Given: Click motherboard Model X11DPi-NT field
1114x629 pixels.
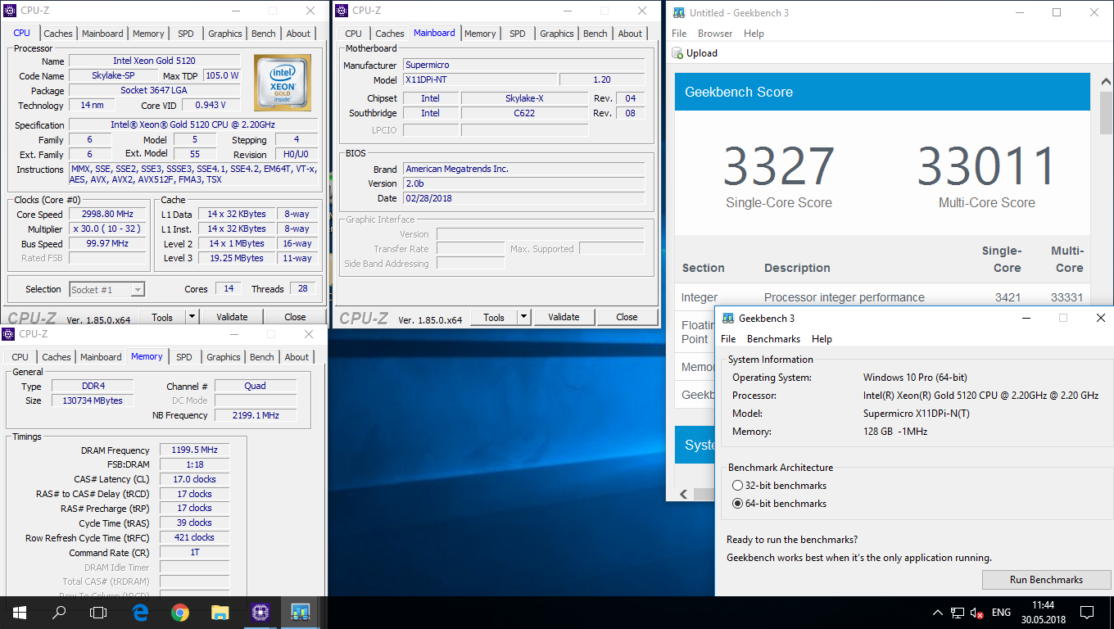Looking at the screenshot, I should pos(480,80).
